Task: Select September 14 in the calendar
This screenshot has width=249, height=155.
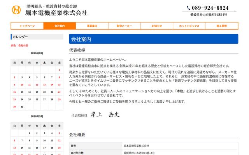Action: 22,148
